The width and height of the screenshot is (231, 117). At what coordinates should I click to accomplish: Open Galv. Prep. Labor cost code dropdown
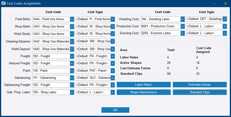pos(72,92)
